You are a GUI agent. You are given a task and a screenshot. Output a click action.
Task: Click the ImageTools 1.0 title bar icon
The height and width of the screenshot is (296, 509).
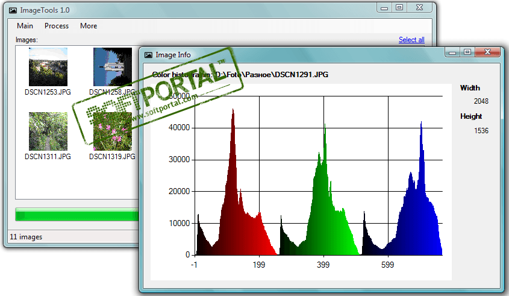click(13, 10)
